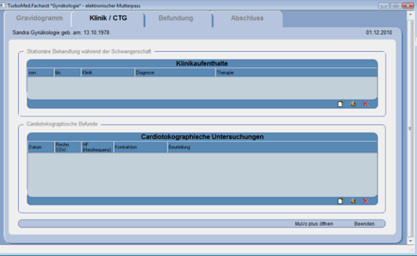Click the Beenden button

click(x=364, y=224)
